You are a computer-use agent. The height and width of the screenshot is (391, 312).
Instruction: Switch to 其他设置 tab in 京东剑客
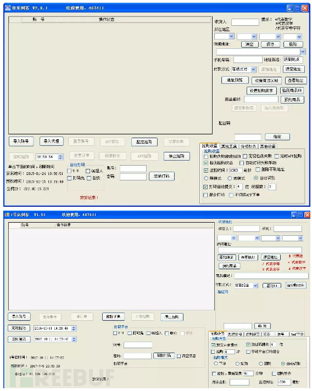pos(268,146)
